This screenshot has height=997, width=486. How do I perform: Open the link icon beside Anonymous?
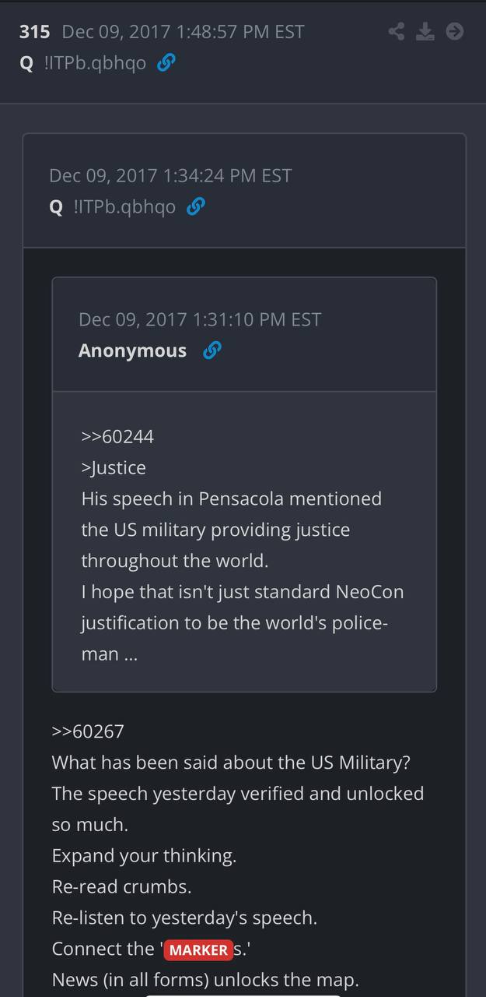tap(212, 351)
